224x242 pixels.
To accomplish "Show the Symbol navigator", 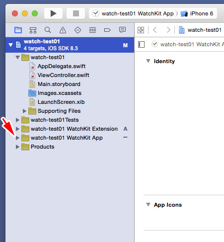I will pyautogui.click(x=33, y=30).
